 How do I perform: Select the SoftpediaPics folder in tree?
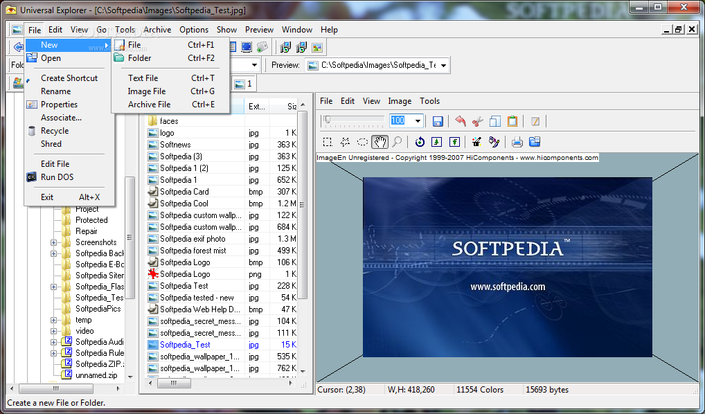98,309
